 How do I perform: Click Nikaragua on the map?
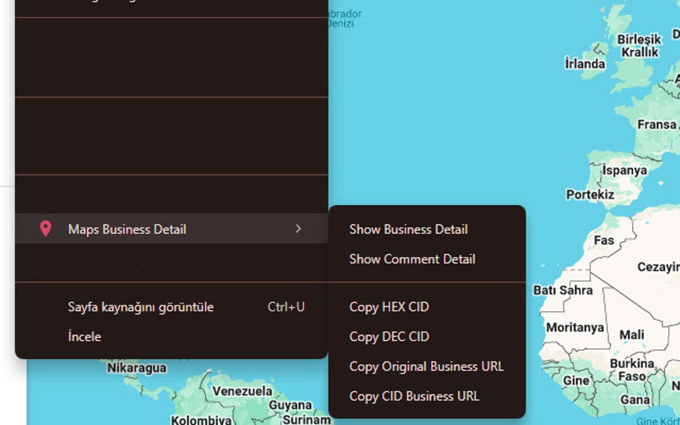136,367
